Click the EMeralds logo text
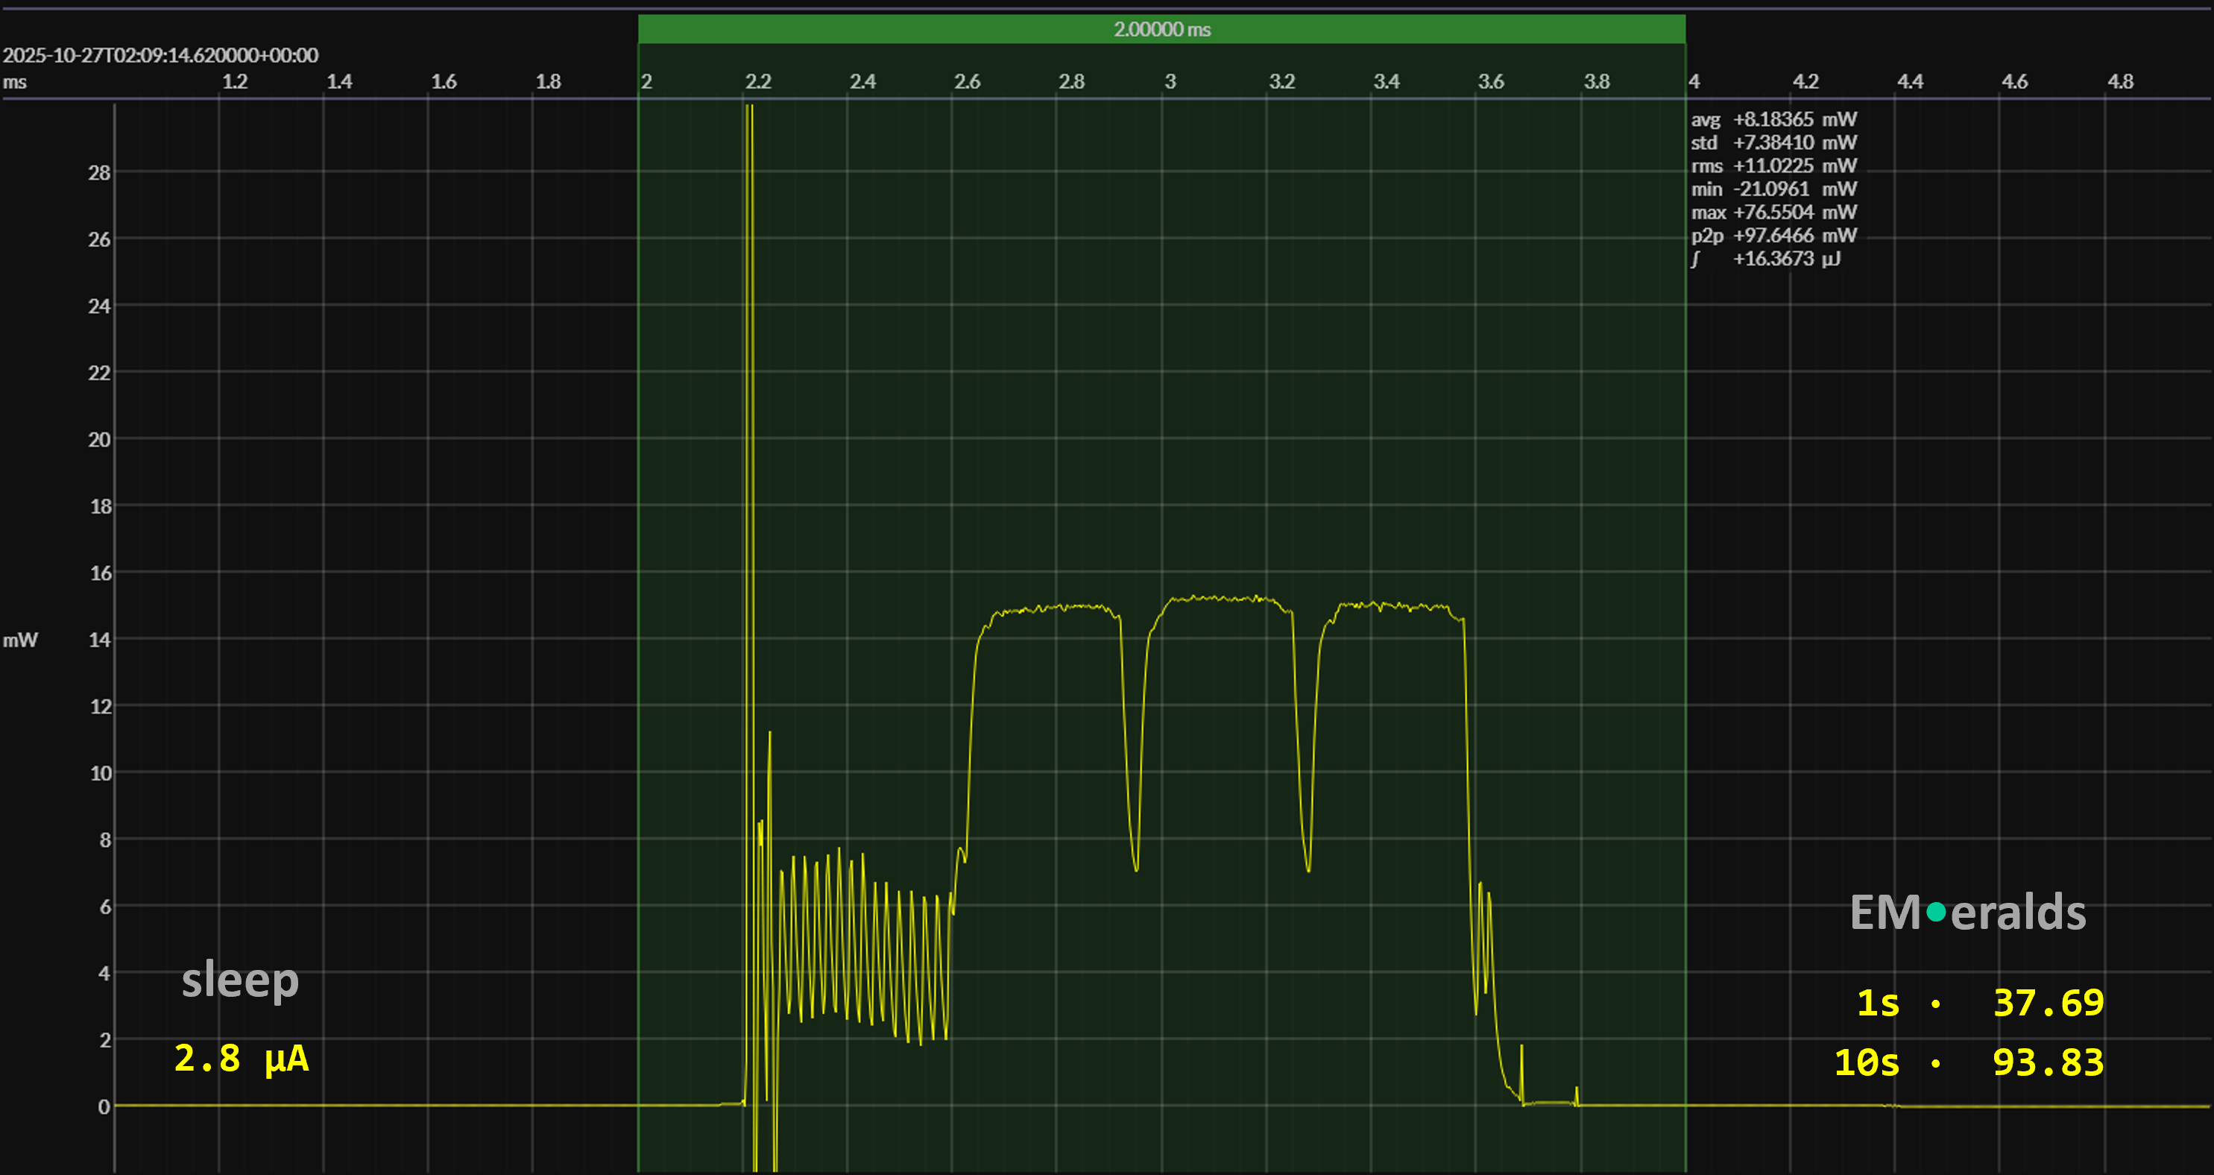 click(1967, 912)
